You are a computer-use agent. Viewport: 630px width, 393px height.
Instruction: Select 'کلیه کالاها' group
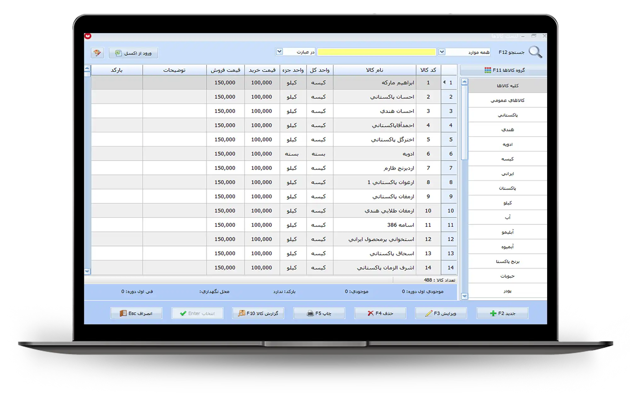tap(507, 85)
